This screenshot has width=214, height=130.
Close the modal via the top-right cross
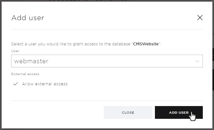coord(200,18)
